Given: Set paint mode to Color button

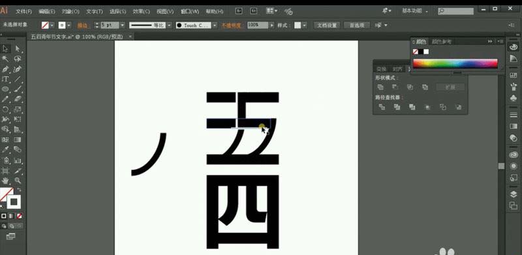Looking at the screenshot, I should [4, 216].
